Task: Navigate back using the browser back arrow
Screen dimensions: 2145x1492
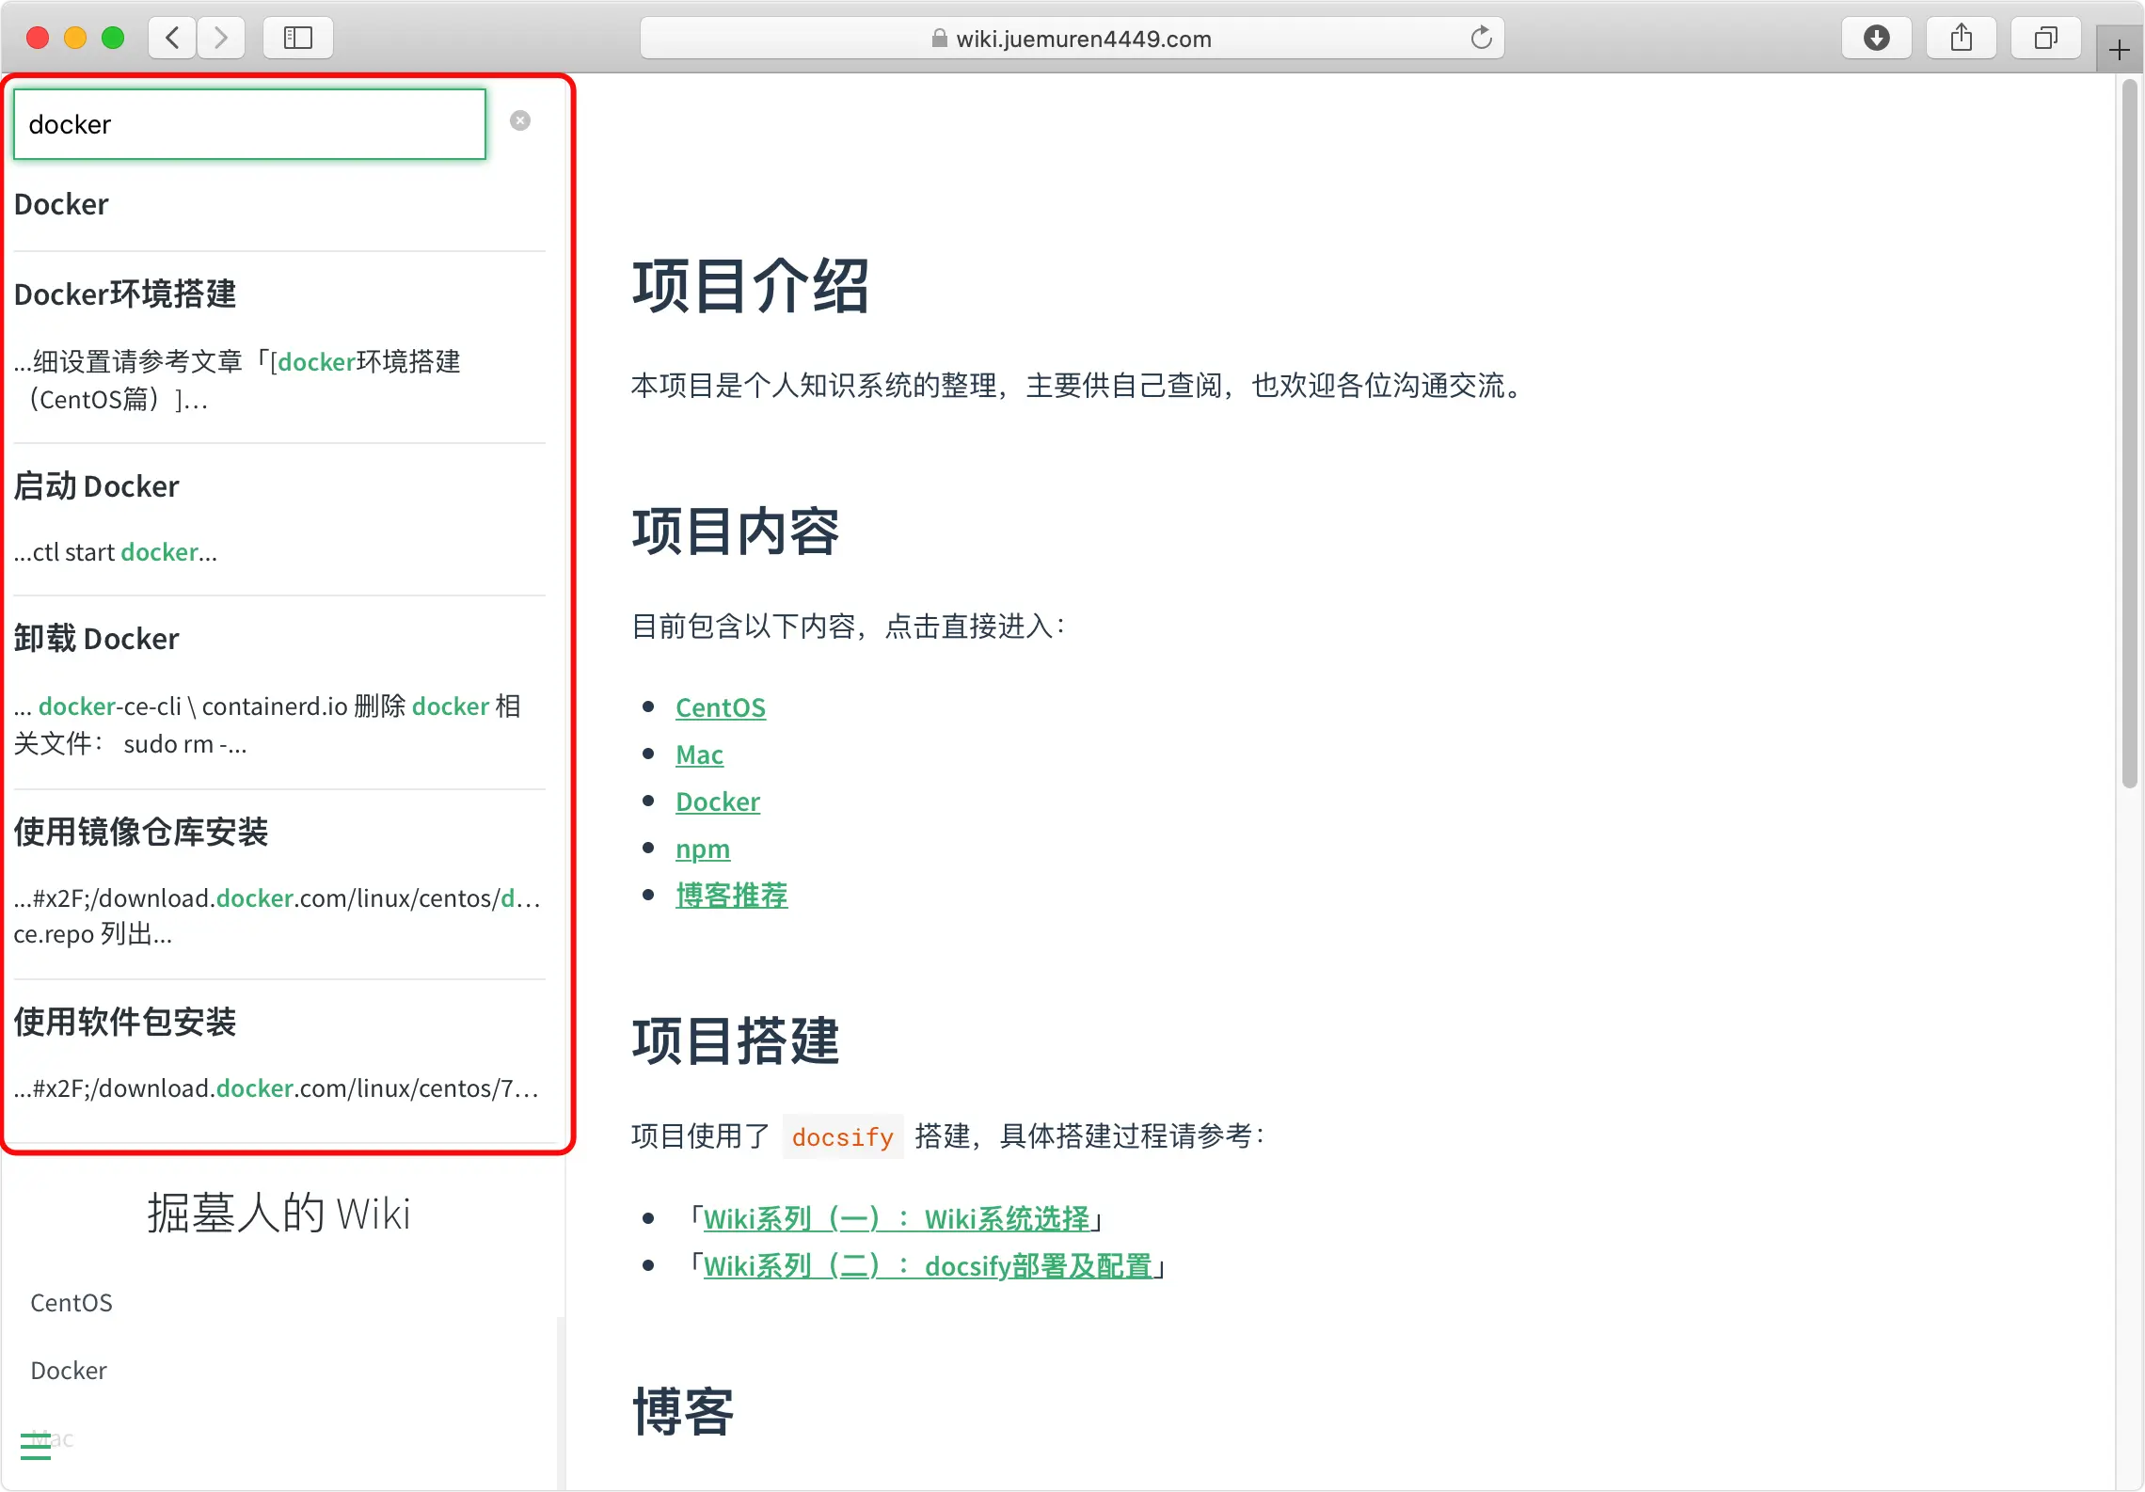Action: [171, 38]
